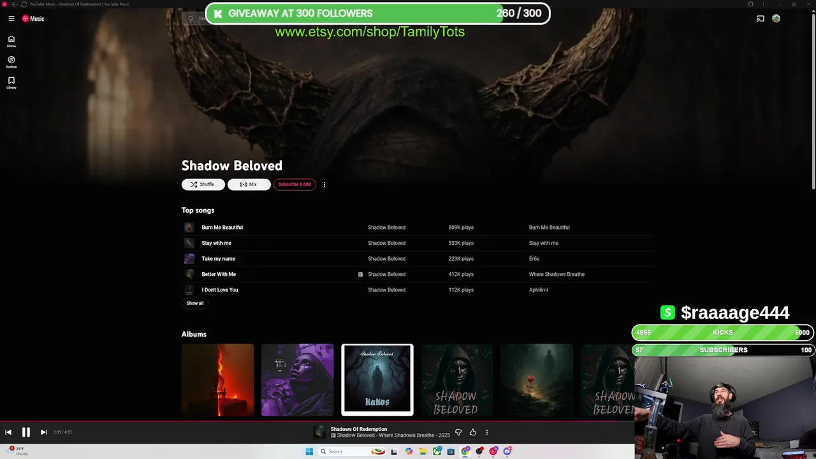Click Show all top songs
The image size is (816, 459).
click(x=195, y=303)
